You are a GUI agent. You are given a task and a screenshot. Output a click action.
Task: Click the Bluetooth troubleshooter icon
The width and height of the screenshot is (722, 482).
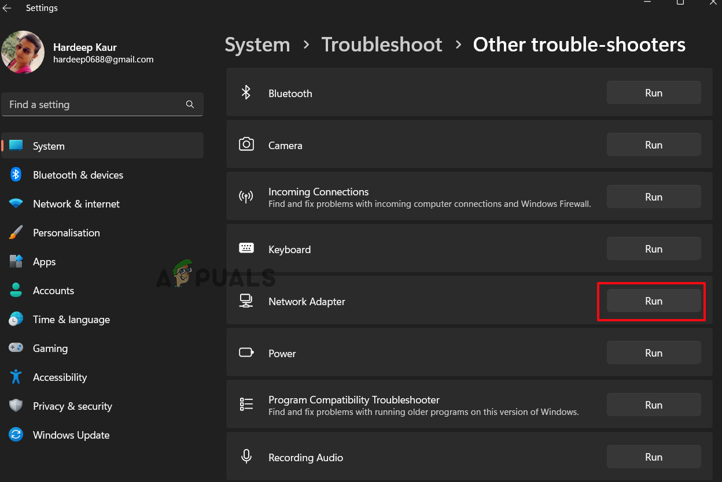coord(246,92)
